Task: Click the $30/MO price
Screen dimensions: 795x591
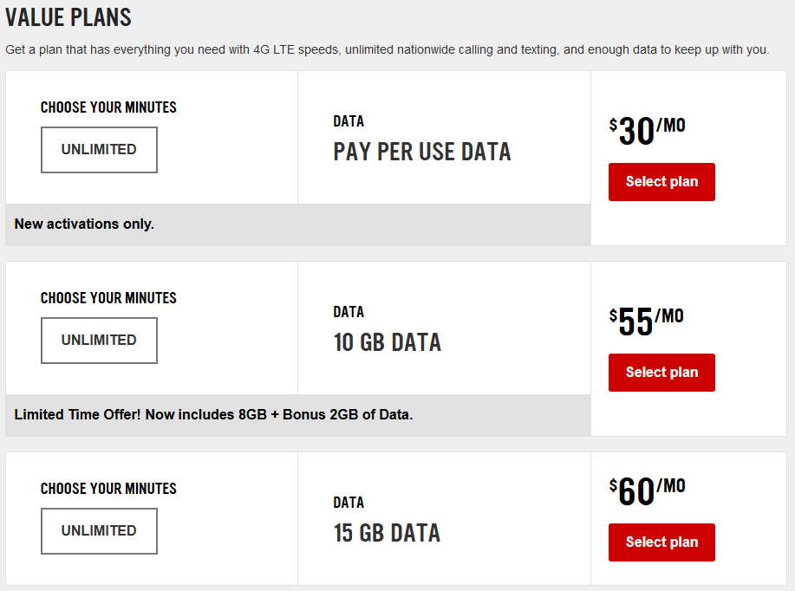Action: coord(647,131)
